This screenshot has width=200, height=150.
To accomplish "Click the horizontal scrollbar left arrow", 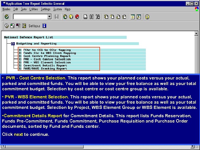I will pyautogui.click(x=3, y=147).
